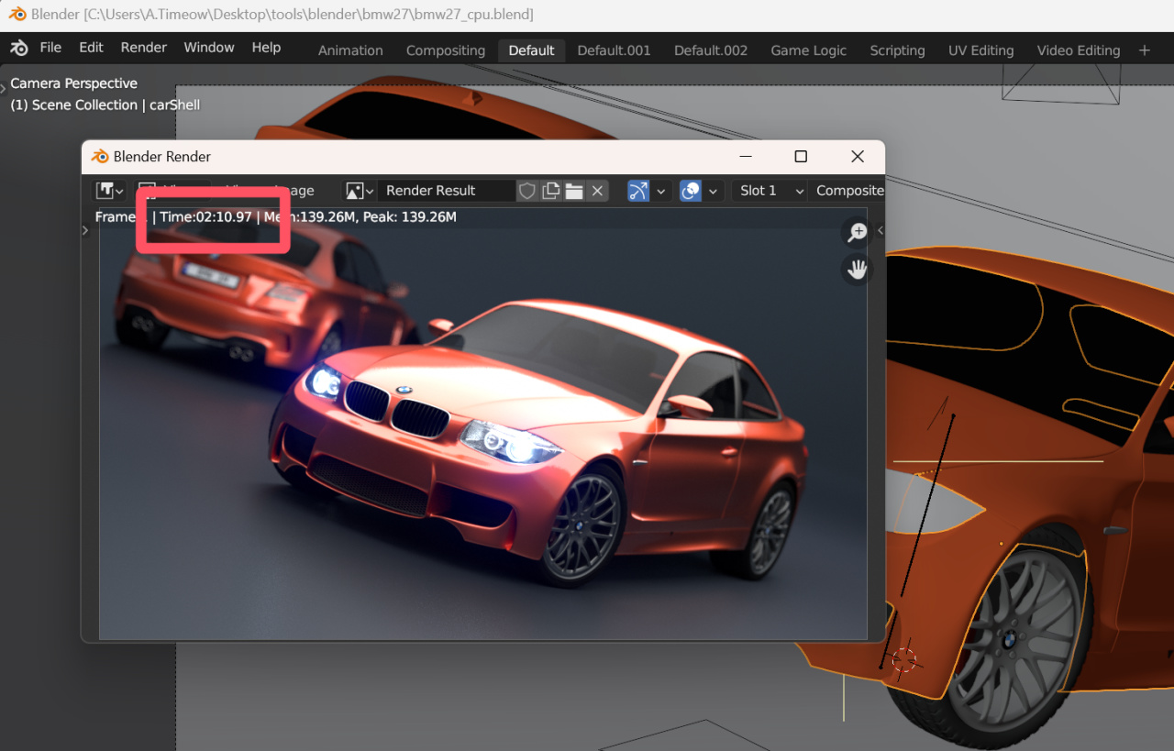Open the Render menu

144,48
